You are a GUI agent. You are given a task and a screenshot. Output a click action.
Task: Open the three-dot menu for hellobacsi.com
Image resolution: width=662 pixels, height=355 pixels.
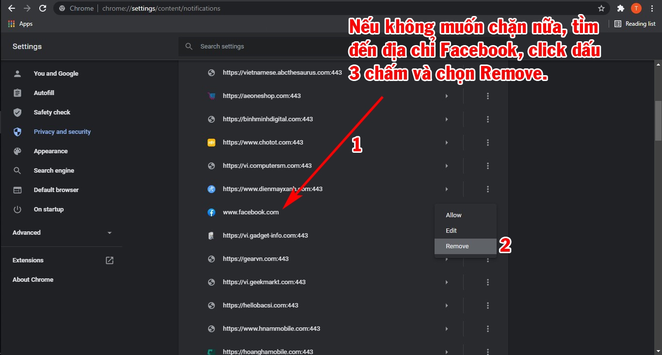[487, 305]
